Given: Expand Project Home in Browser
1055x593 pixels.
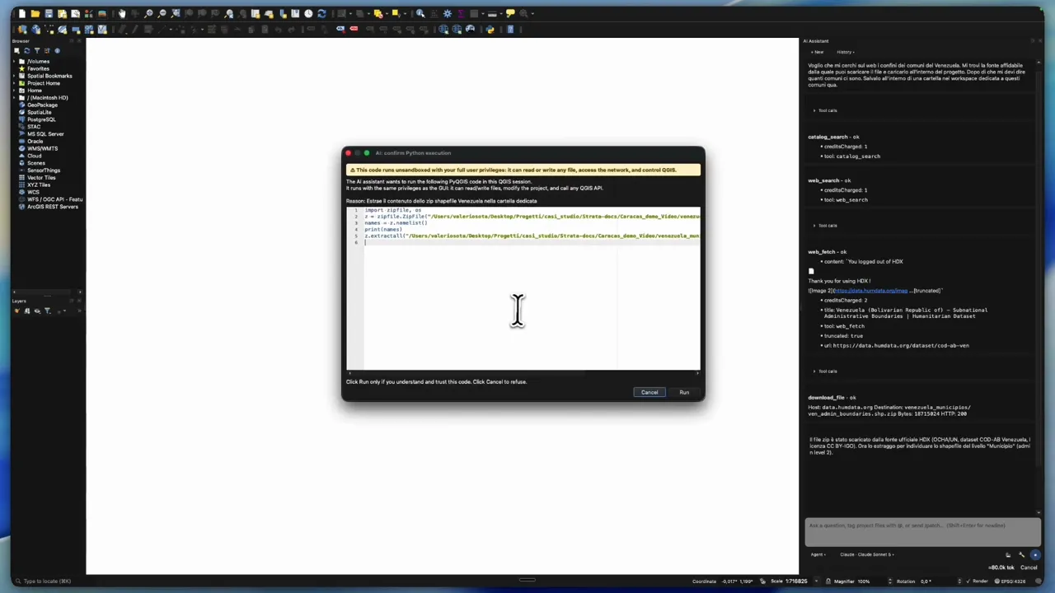Looking at the screenshot, I should click(x=15, y=83).
